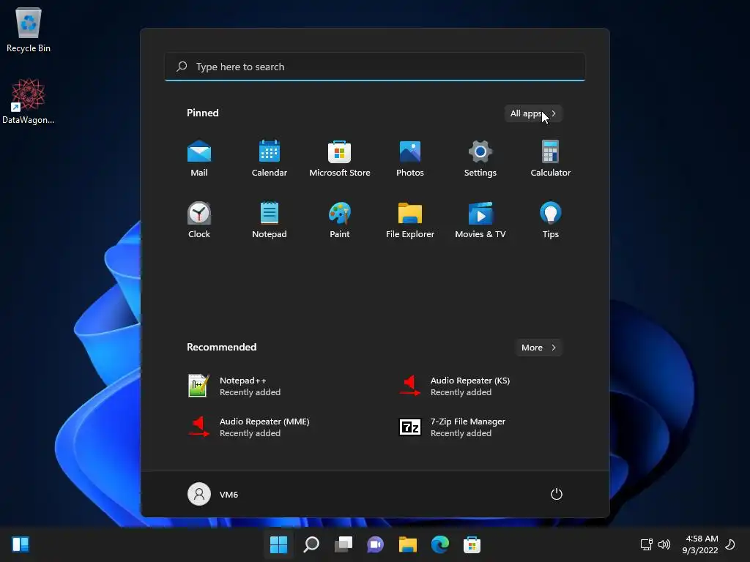Launch Notepad from pinned apps
This screenshot has height=562, width=750.
click(x=270, y=220)
